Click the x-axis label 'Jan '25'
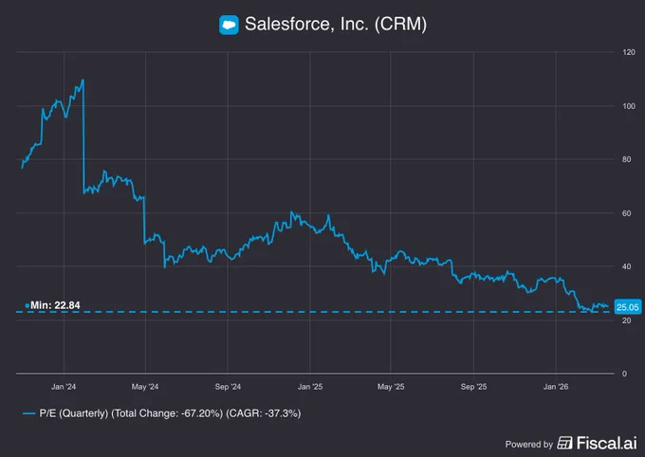This screenshot has width=645, height=457. [x=310, y=387]
